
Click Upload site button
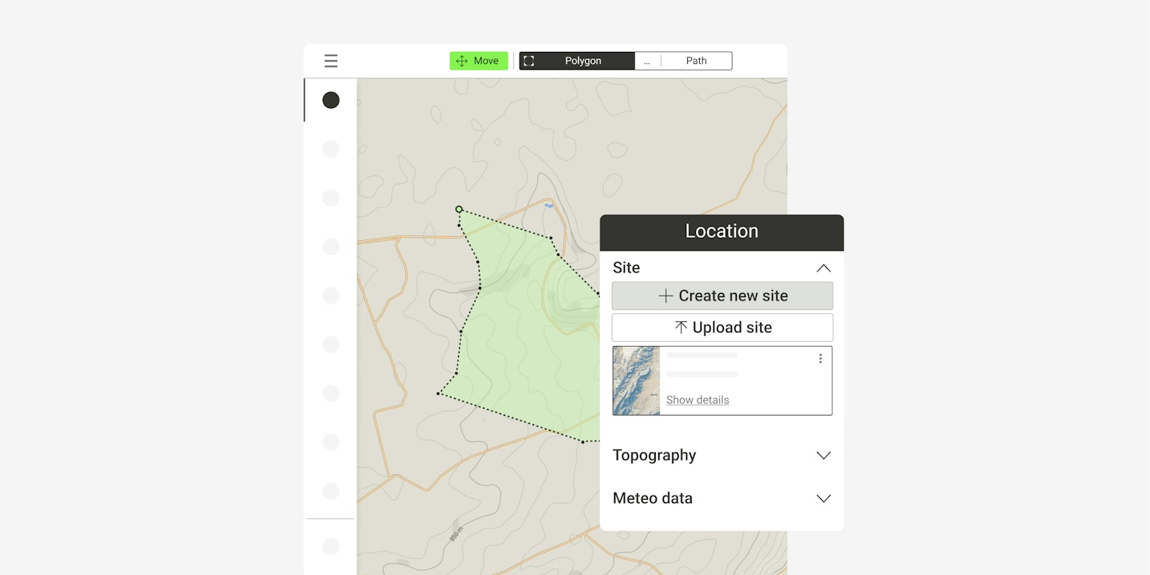722,328
